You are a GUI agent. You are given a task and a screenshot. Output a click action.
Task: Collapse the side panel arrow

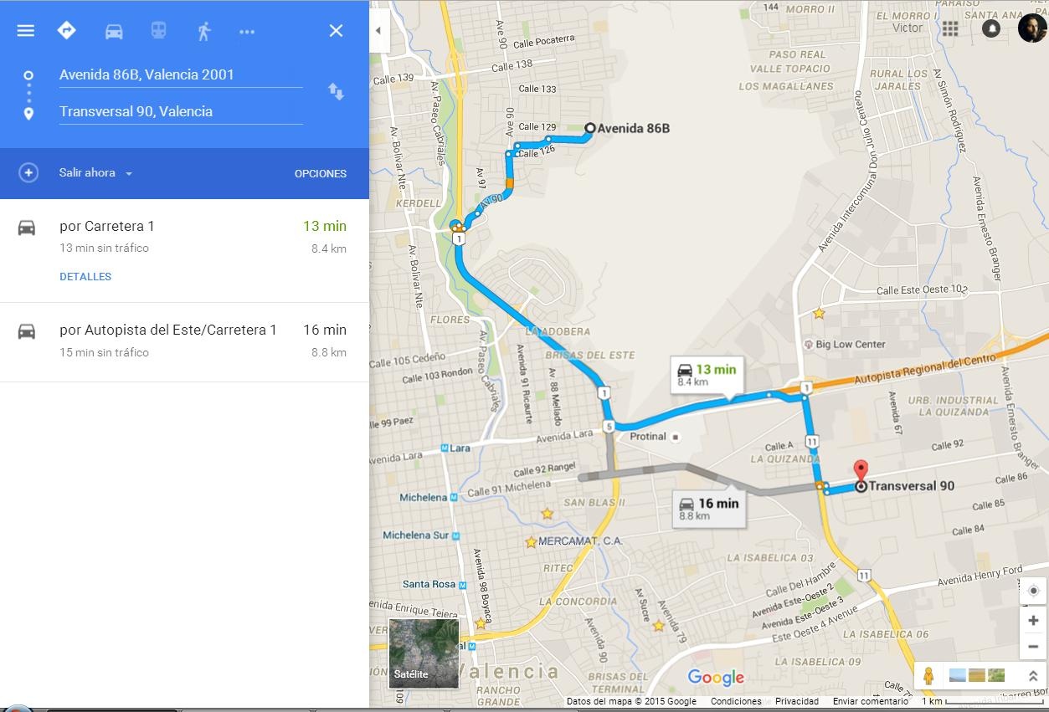(x=378, y=31)
